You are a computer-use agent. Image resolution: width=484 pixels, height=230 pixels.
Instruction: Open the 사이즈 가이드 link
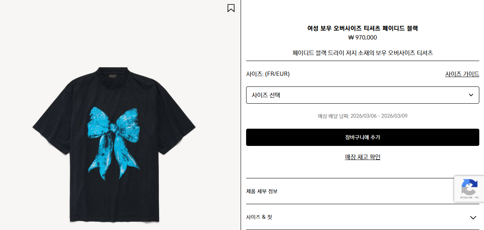(x=462, y=74)
